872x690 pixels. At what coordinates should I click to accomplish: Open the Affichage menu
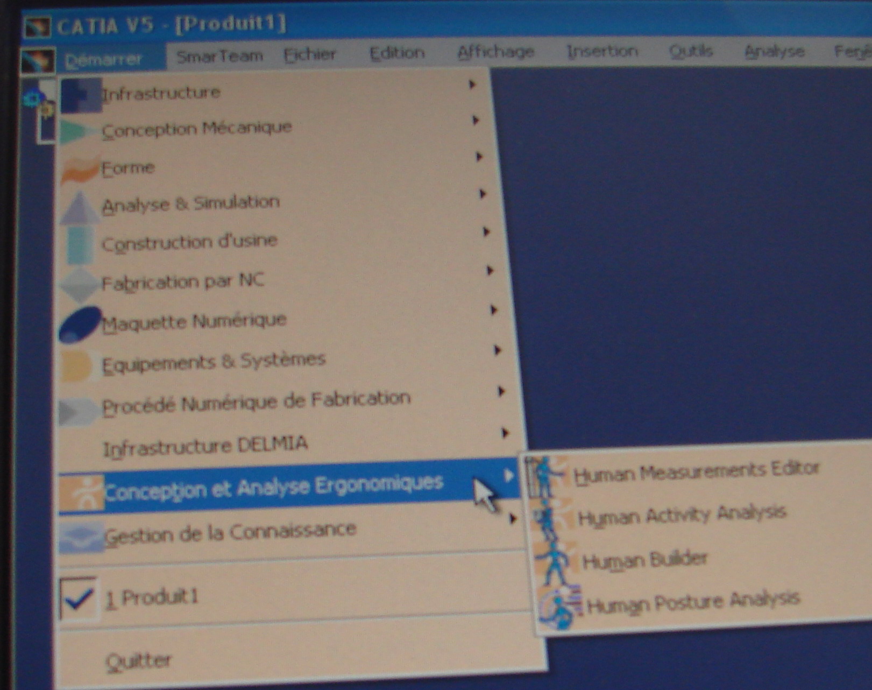(x=495, y=52)
